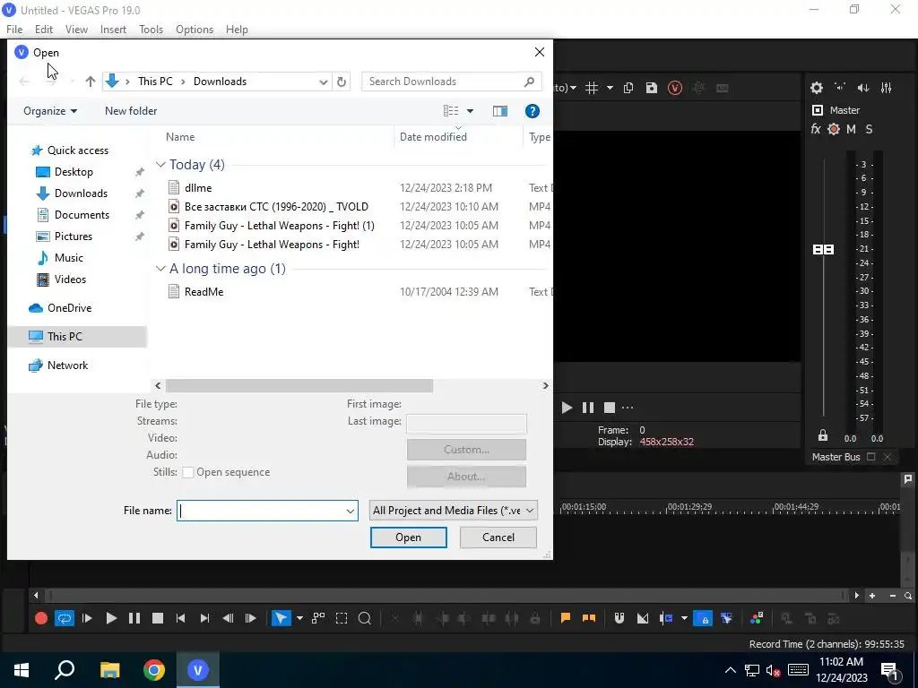918x688 pixels.
Task: Toggle Master fader channel lock icon
Action: pos(823,436)
